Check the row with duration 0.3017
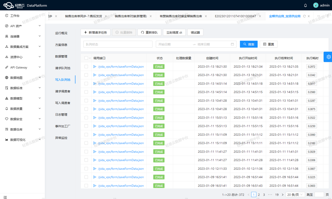The image size is (332, 199). click(86, 83)
